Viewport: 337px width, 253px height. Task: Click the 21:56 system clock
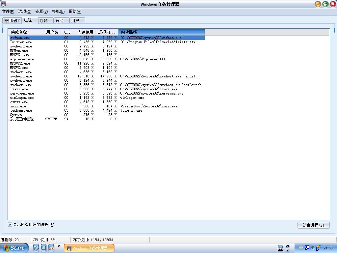tap(328, 248)
